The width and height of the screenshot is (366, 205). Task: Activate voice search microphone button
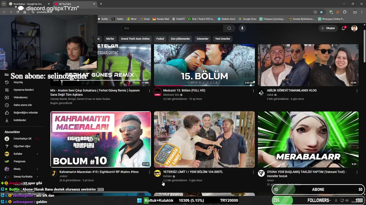point(242,28)
